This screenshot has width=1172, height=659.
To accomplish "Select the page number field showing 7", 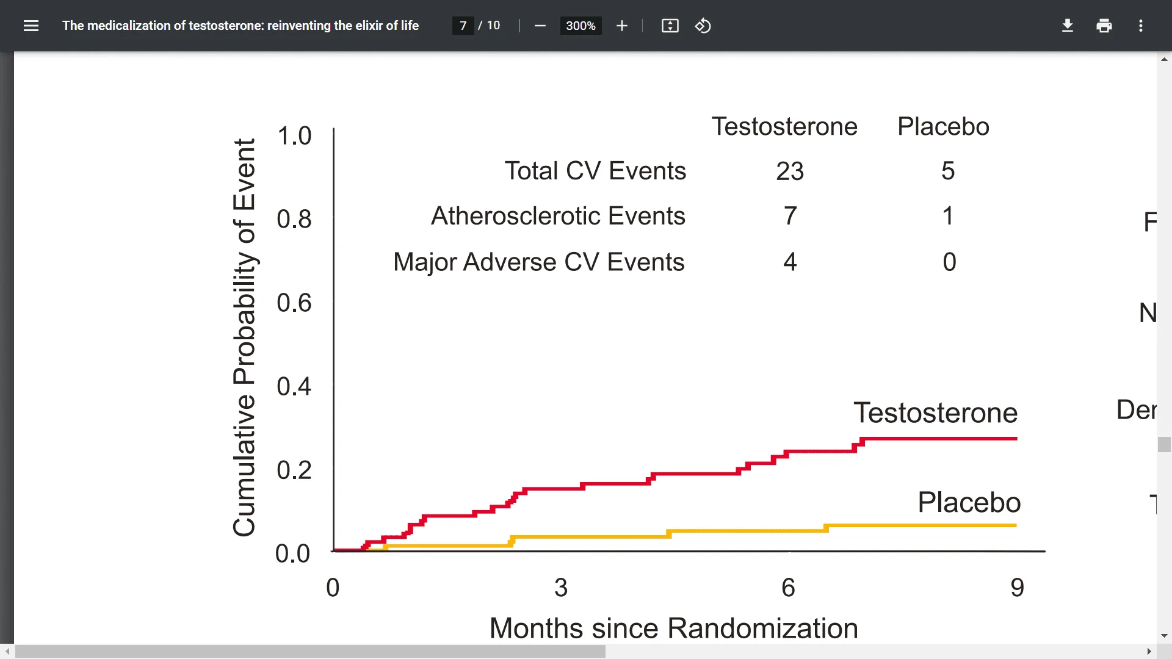I will (x=463, y=26).
